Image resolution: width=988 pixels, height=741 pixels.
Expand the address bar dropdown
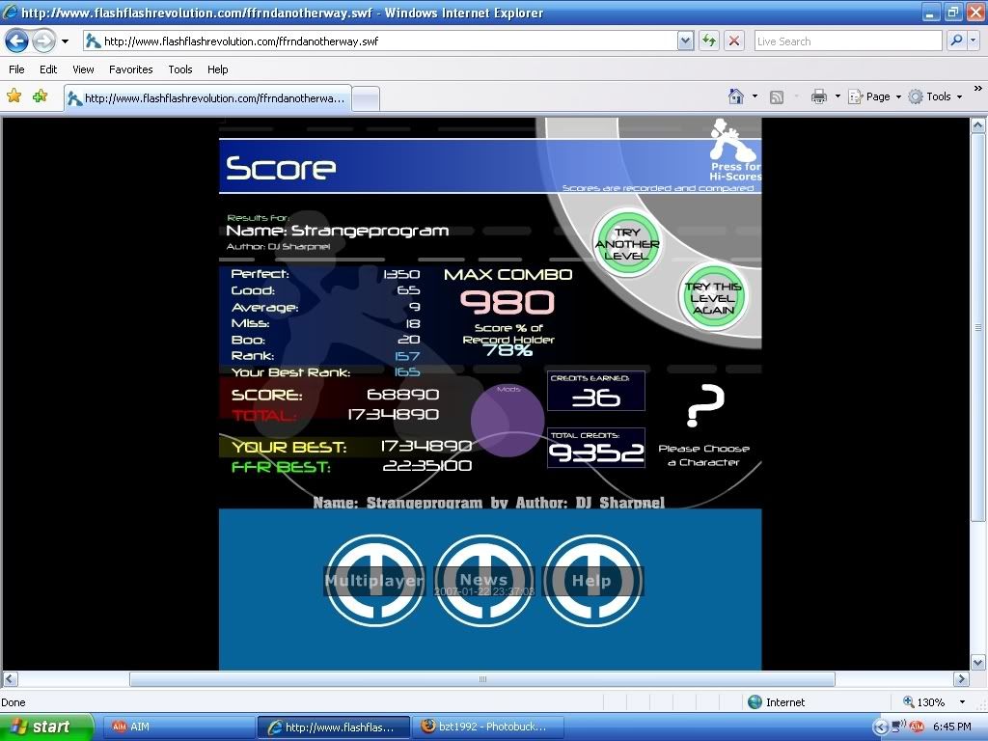(685, 41)
